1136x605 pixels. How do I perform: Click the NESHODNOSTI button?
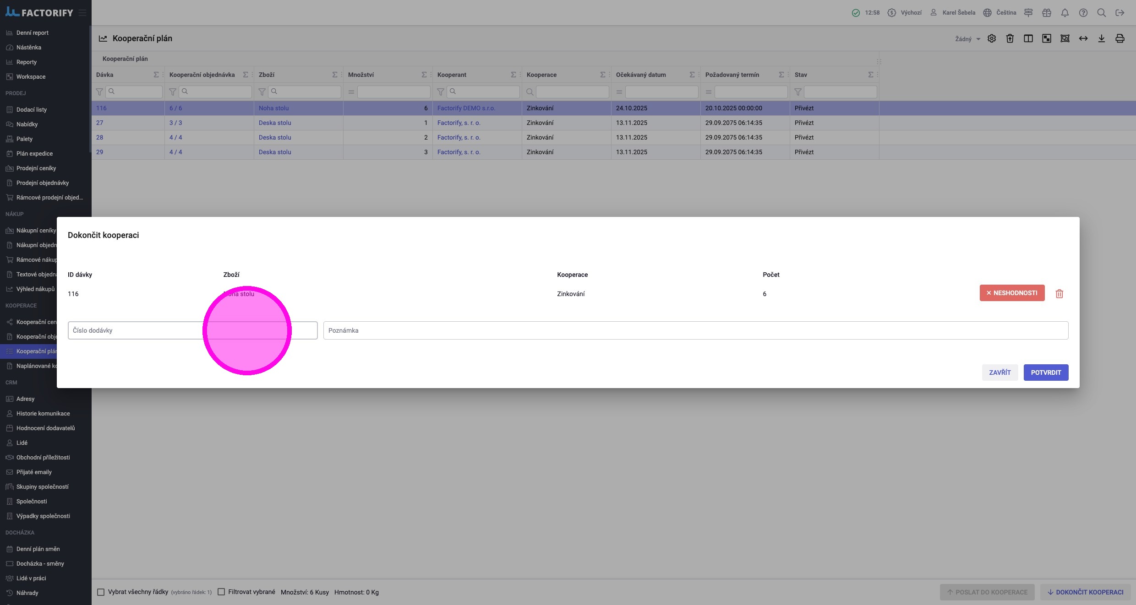(1012, 293)
